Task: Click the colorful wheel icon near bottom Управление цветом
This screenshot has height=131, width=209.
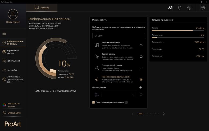Action: click(4, 105)
